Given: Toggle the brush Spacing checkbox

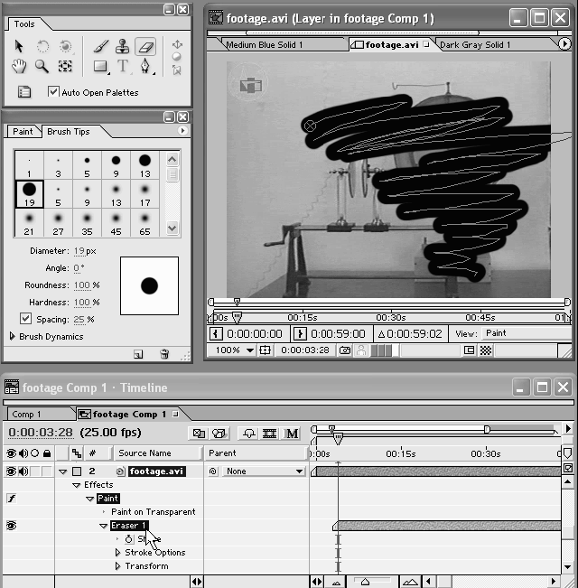Looking at the screenshot, I should pyautogui.click(x=25, y=319).
